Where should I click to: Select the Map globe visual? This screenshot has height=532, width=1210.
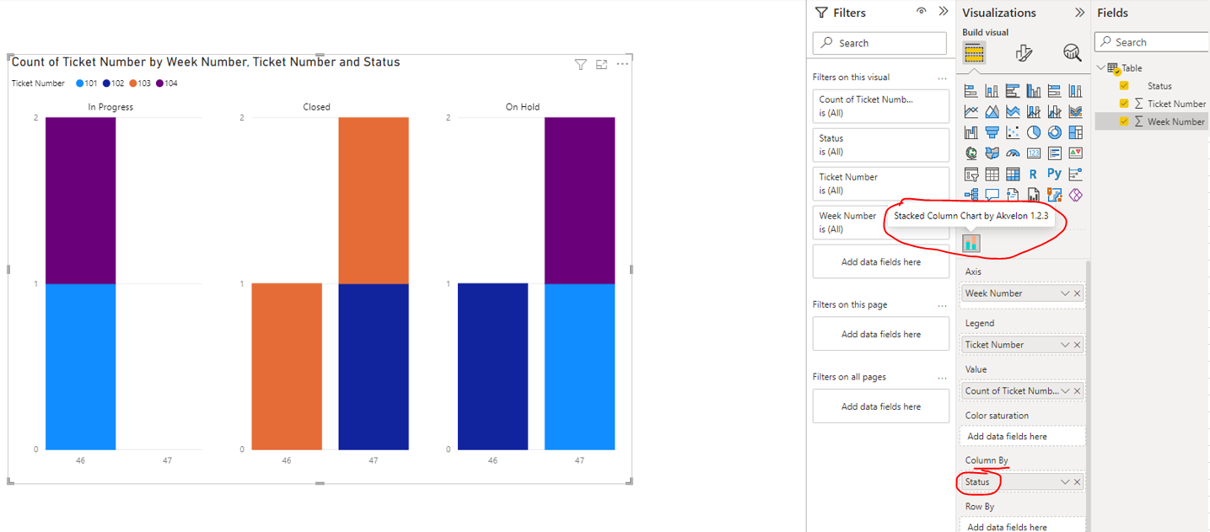click(971, 153)
